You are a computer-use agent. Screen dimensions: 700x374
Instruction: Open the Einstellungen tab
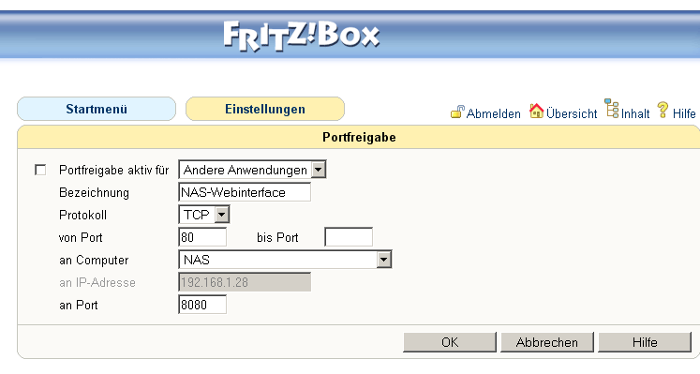click(265, 109)
